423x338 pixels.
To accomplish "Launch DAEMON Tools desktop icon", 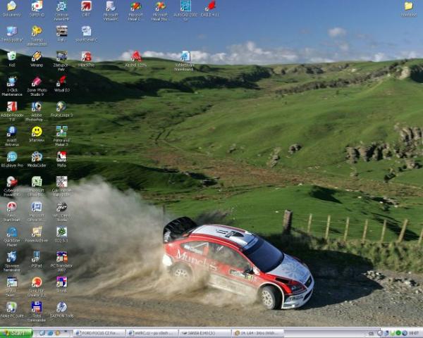I will pyautogui.click(x=61, y=307).
